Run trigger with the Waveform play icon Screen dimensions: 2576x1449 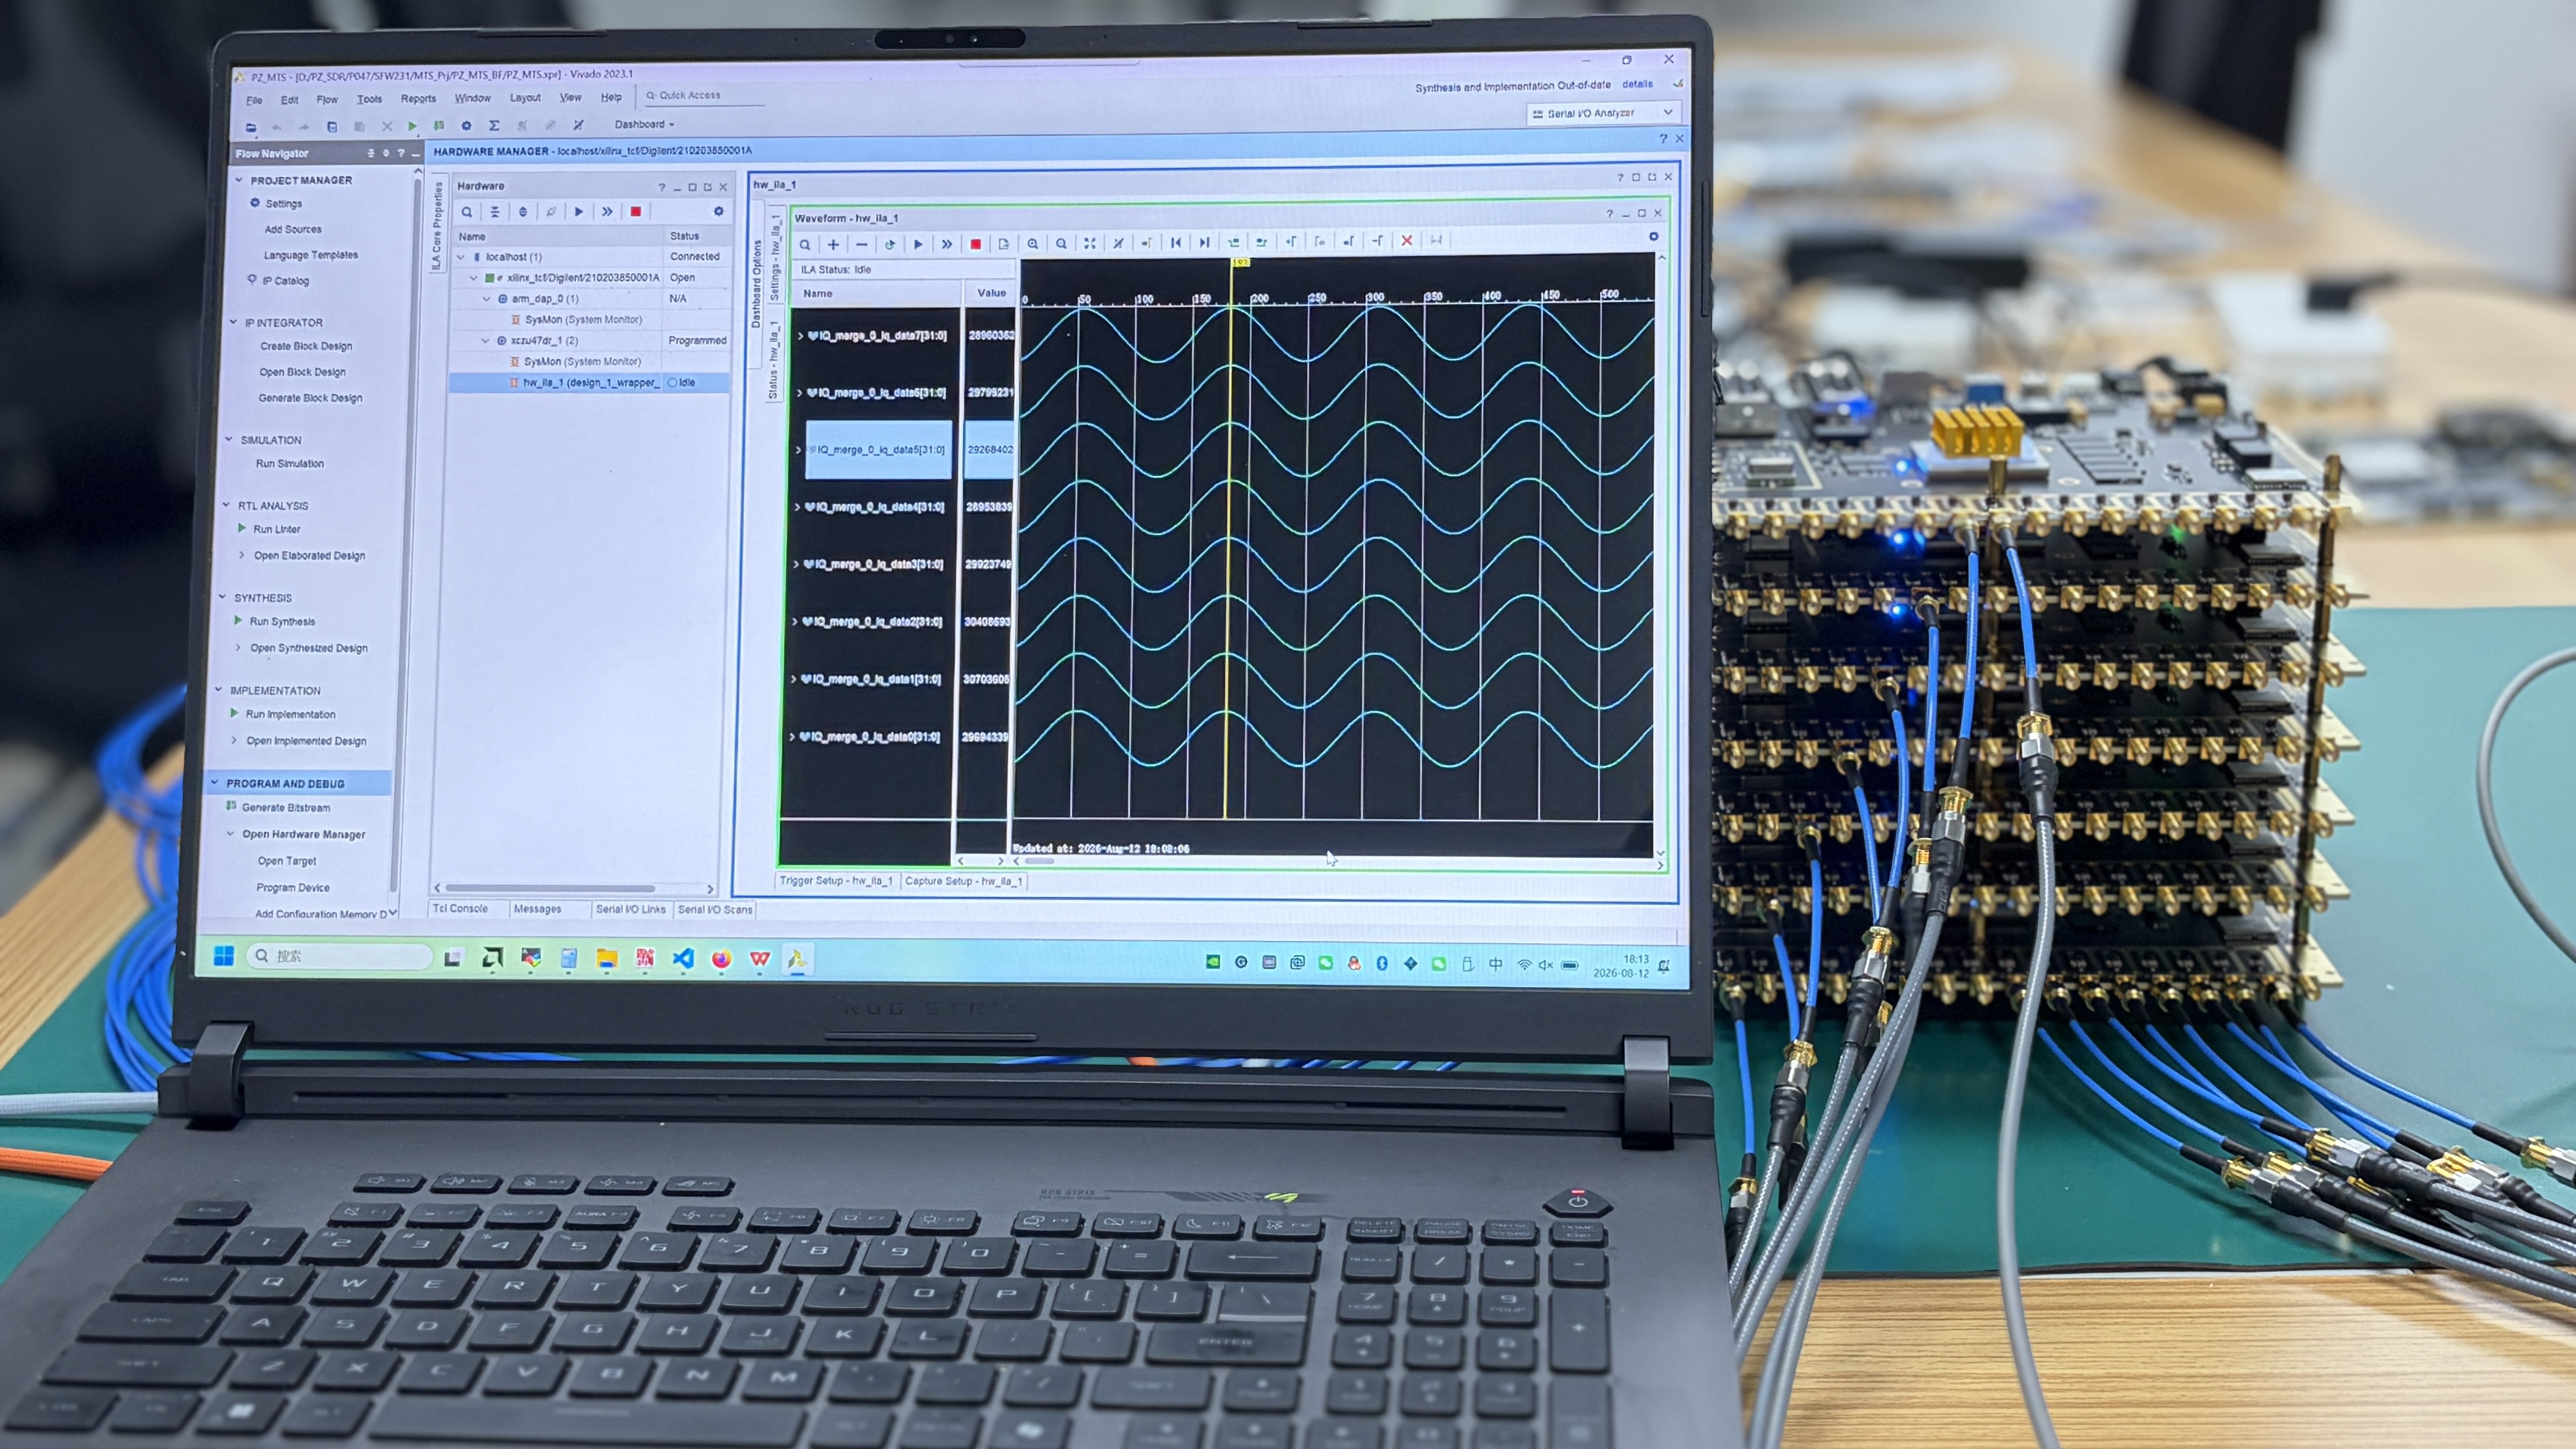coord(918,244)
